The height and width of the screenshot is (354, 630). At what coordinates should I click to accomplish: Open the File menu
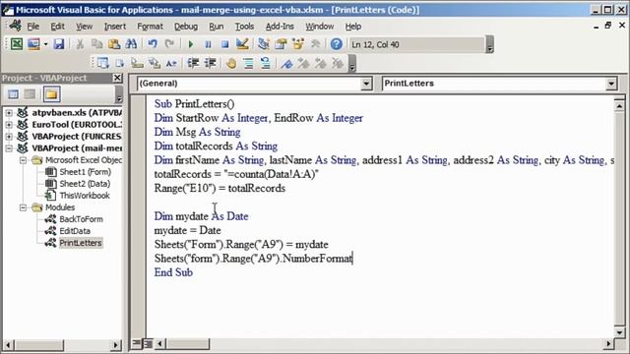32,27
